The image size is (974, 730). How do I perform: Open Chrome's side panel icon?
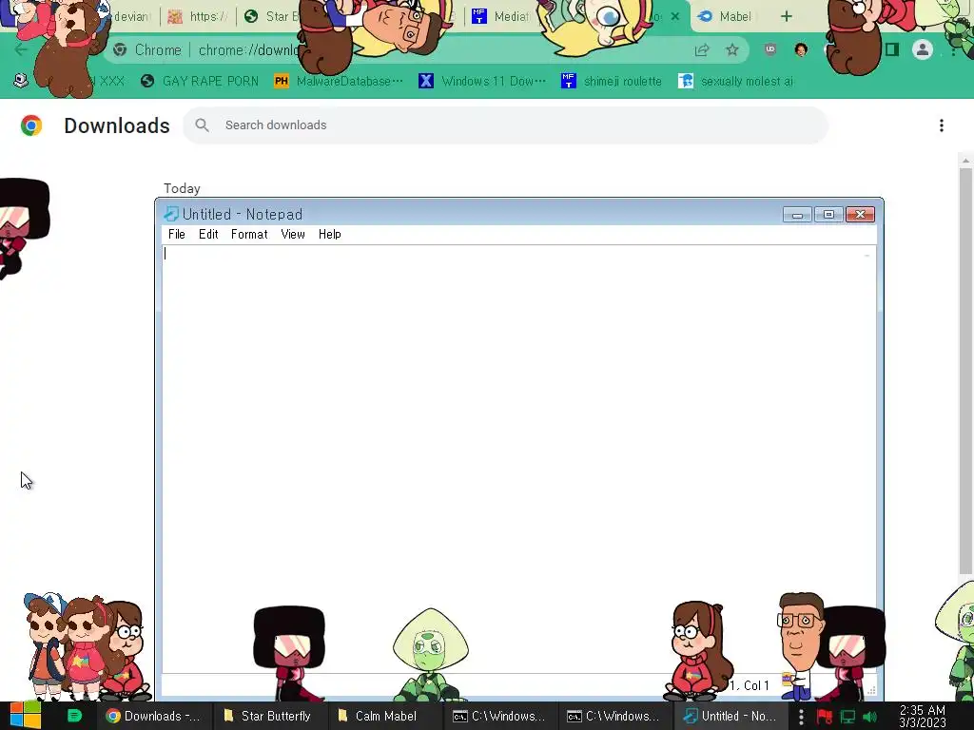point(892,49)
